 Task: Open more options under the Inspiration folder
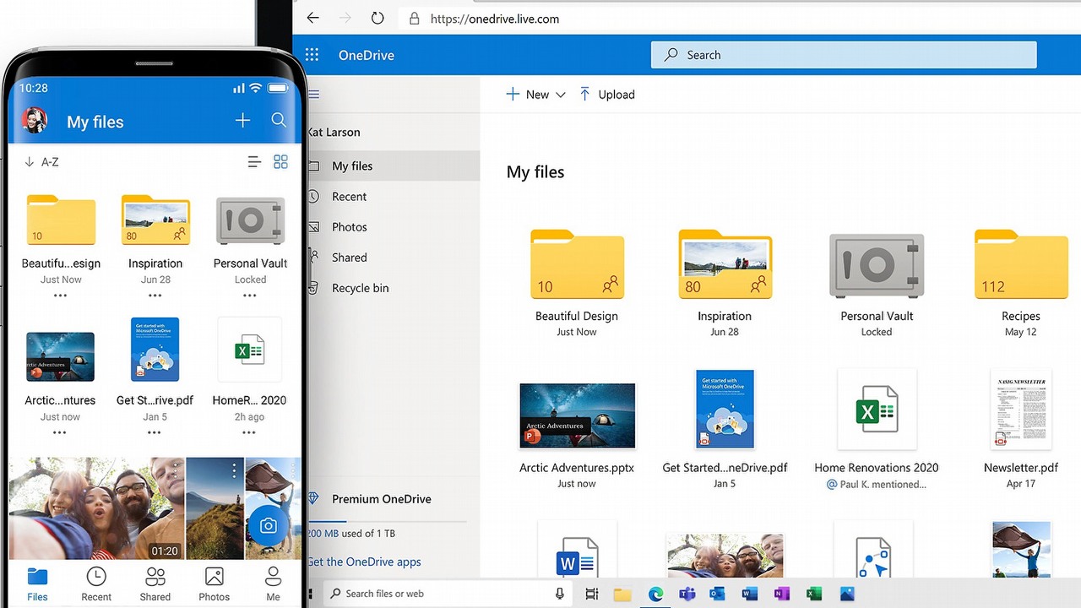coord(155,296)
